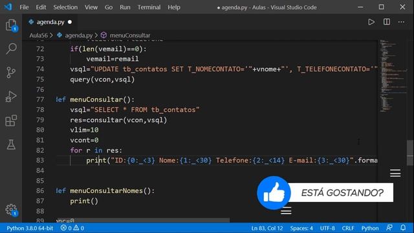Change UTF-8 file encoding

(327, 228)
